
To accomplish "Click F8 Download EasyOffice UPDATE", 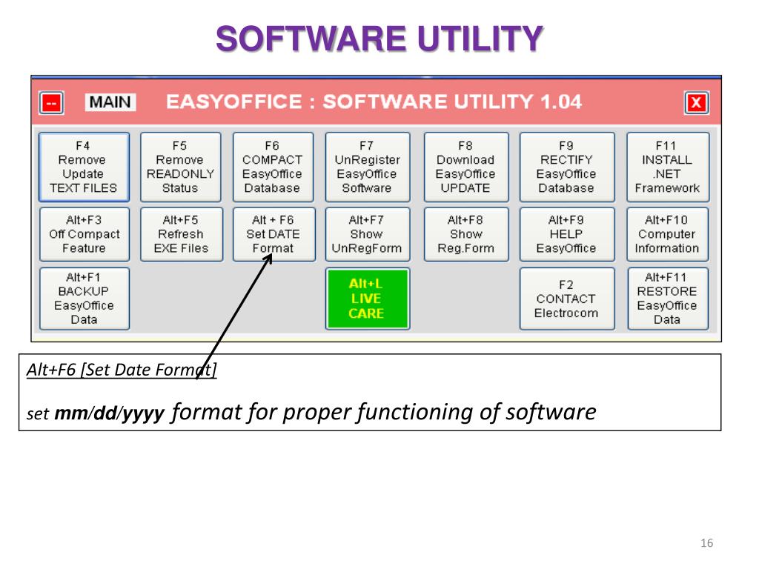I will point(466,167).
